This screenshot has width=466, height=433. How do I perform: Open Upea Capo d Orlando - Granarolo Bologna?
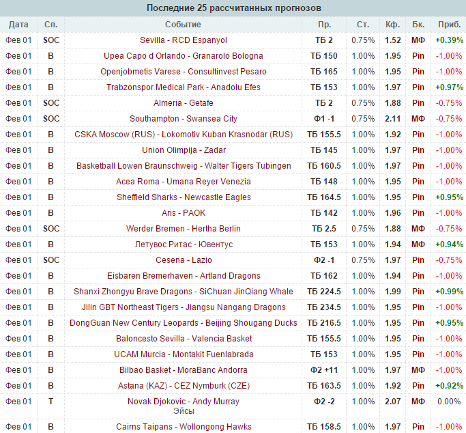[184, 56]
